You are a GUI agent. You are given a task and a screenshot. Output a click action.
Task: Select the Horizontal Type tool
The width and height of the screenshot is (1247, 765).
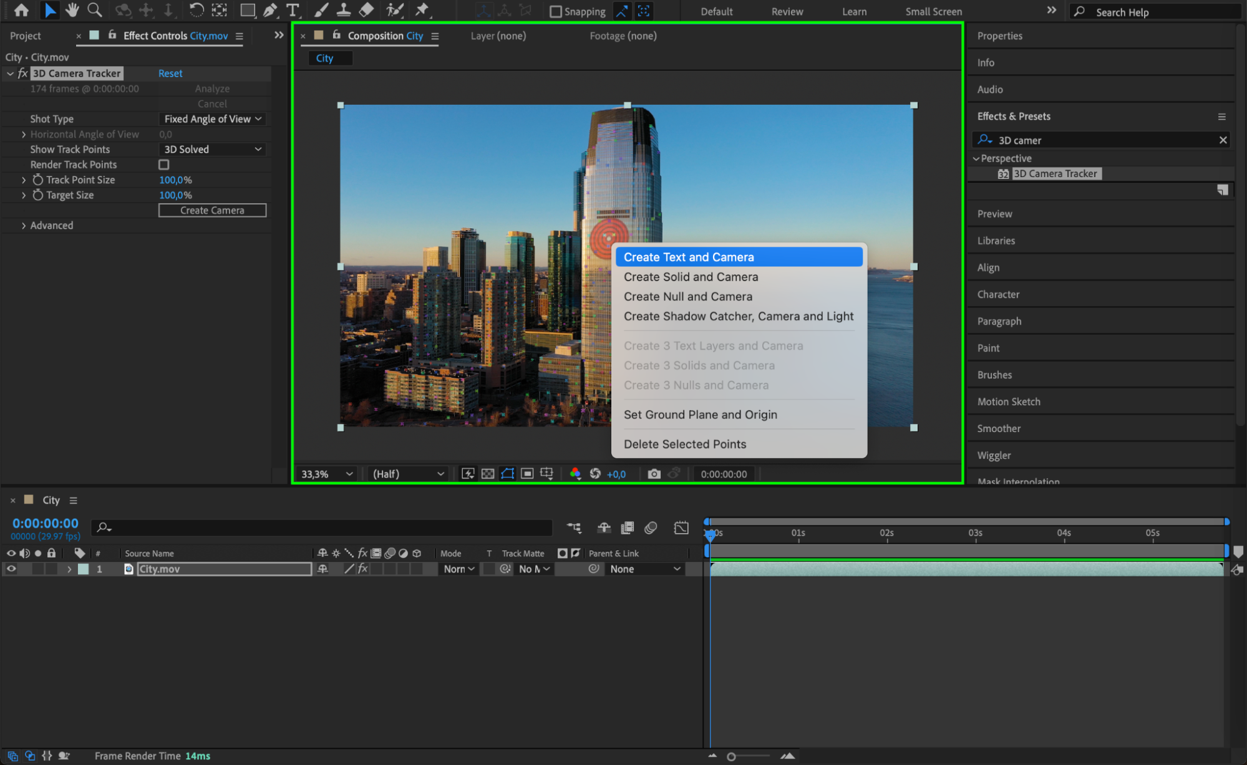click(x=292, y=10)
